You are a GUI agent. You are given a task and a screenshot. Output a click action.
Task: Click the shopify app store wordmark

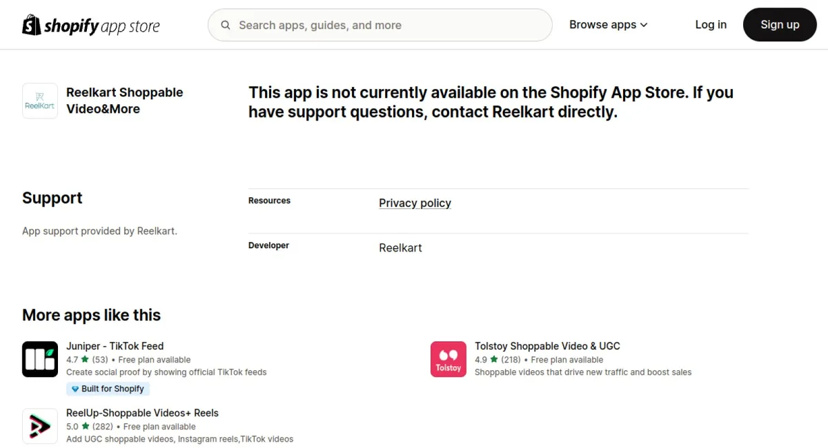pyautogui.click(x=101, y=26)
